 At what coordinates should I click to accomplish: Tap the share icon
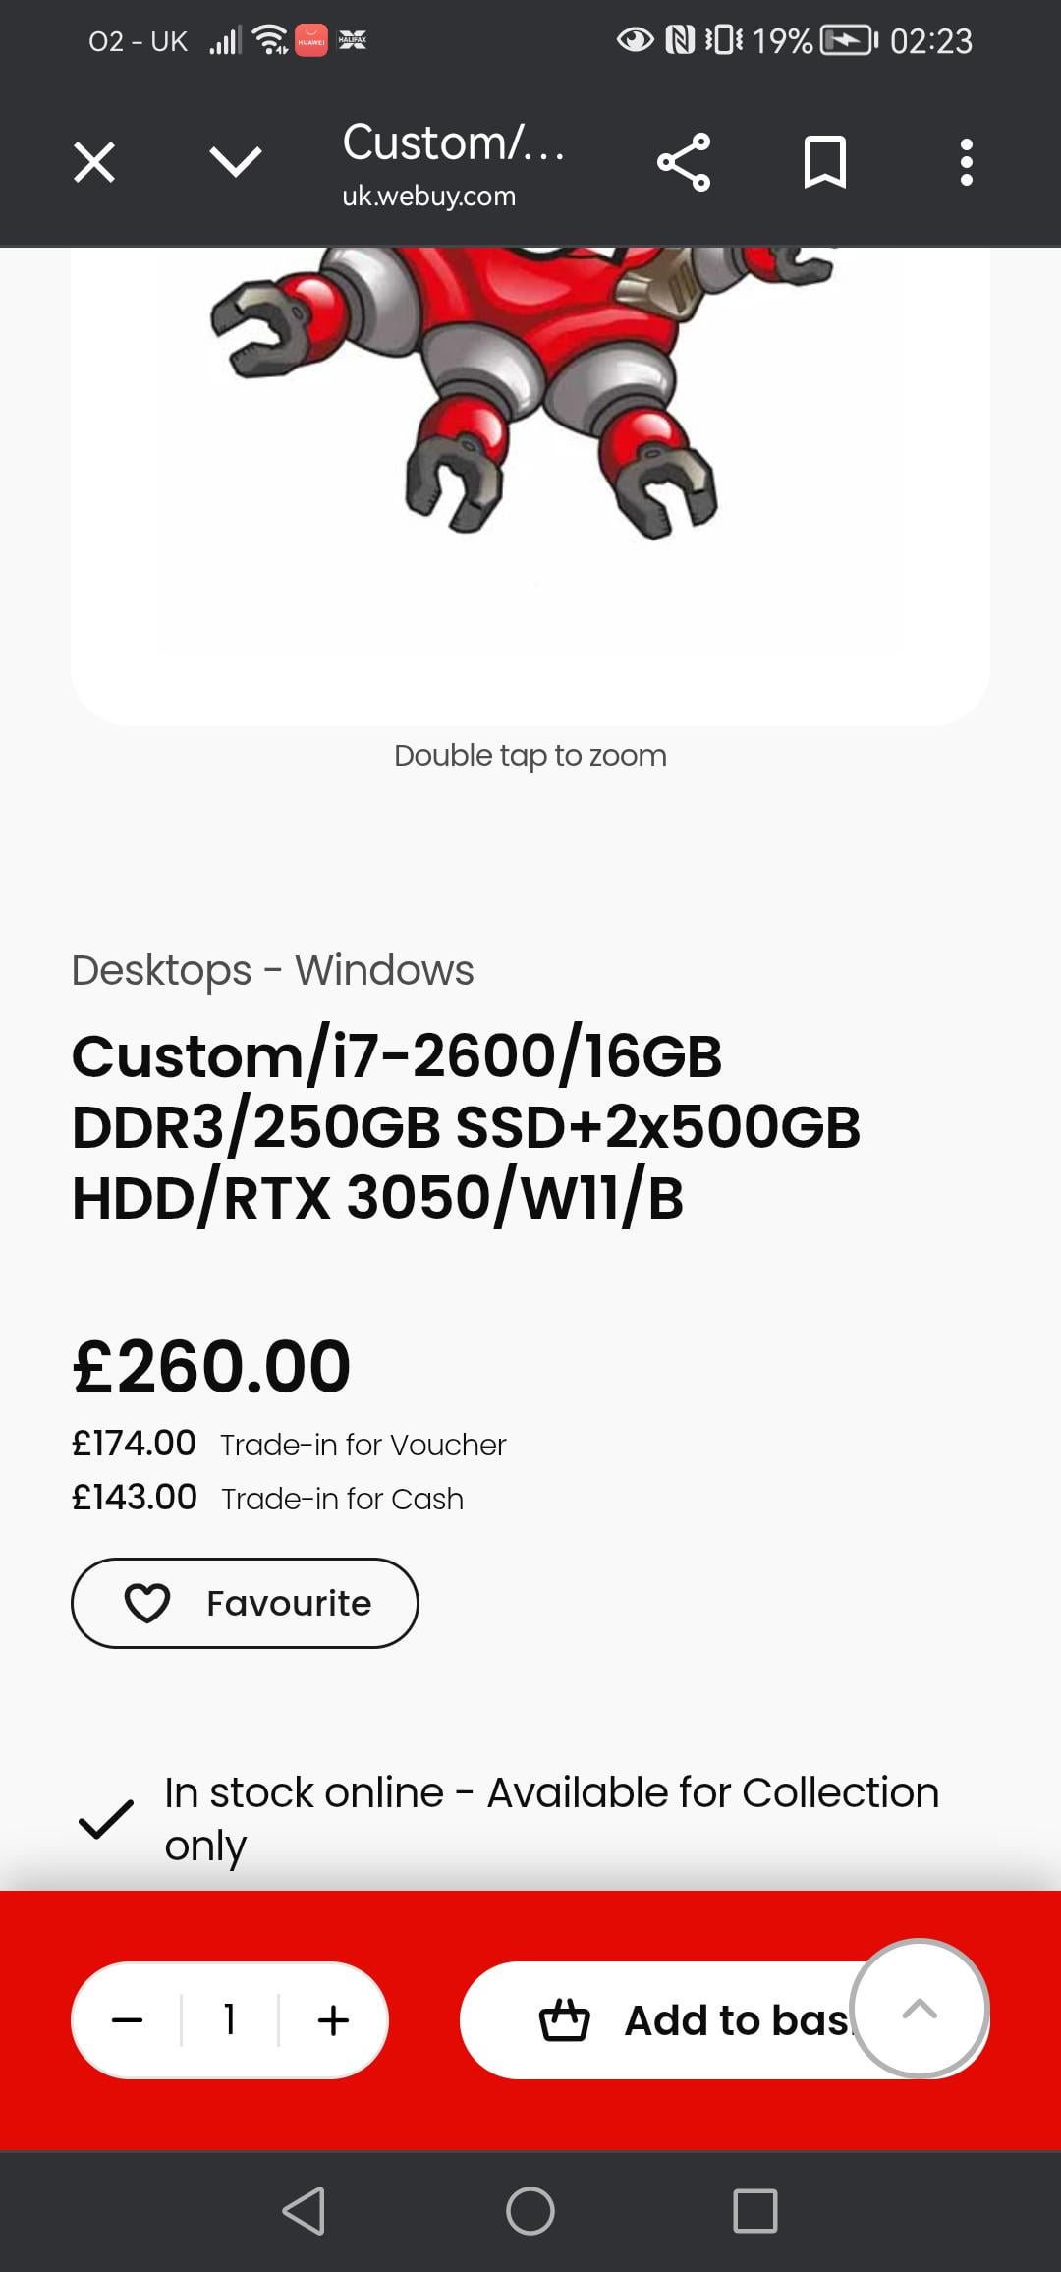tap(684, 162)
